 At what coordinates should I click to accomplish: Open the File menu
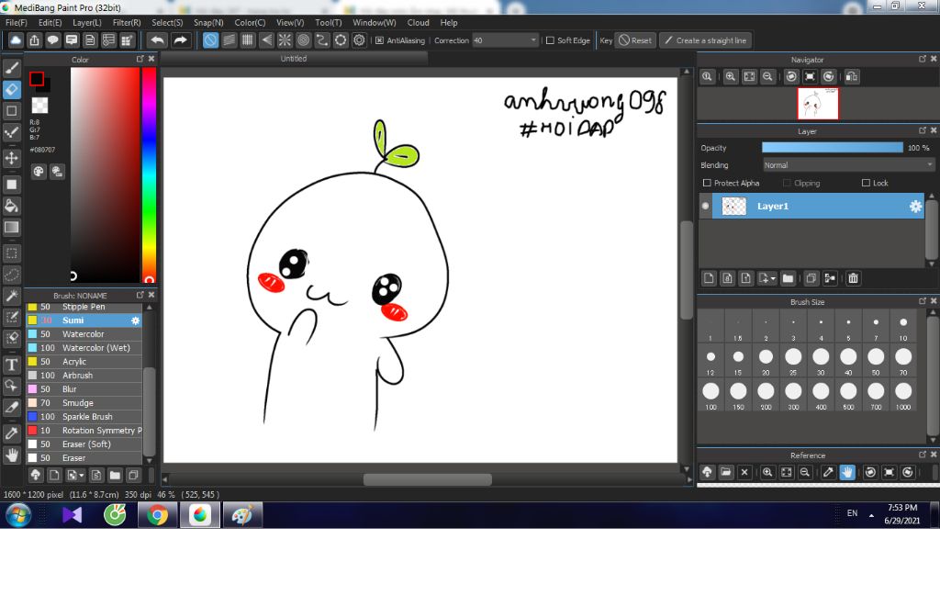17,23
